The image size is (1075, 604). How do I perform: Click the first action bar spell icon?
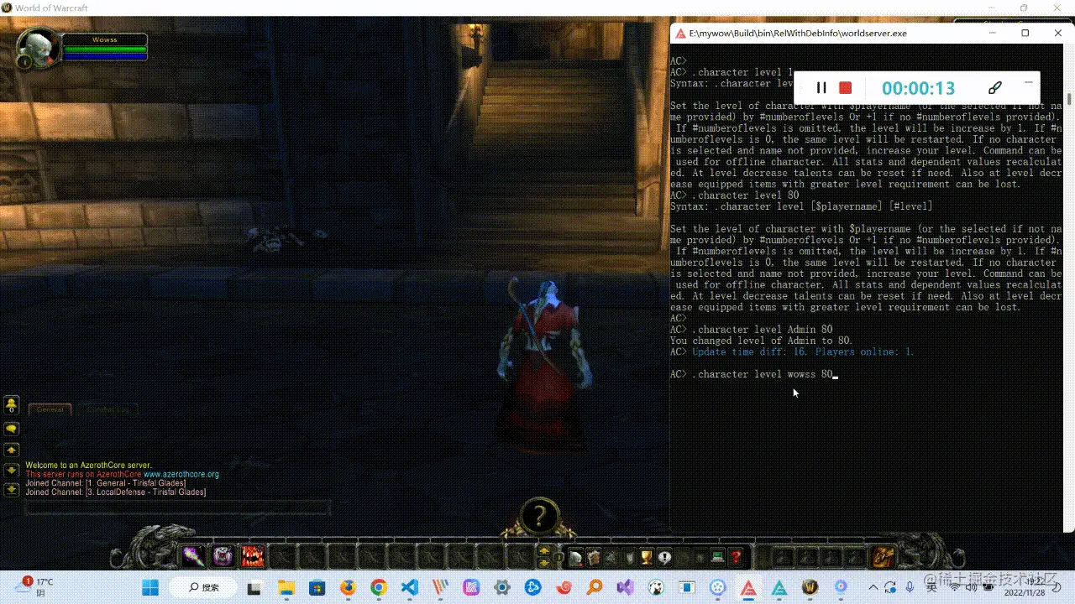tap(194, 556)
